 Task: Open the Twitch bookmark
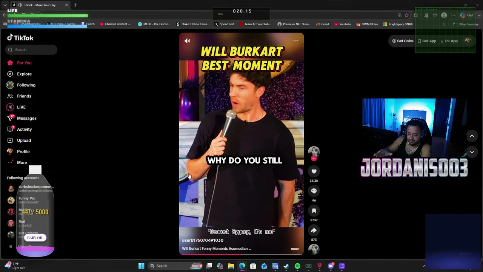(x=88, y=24)
